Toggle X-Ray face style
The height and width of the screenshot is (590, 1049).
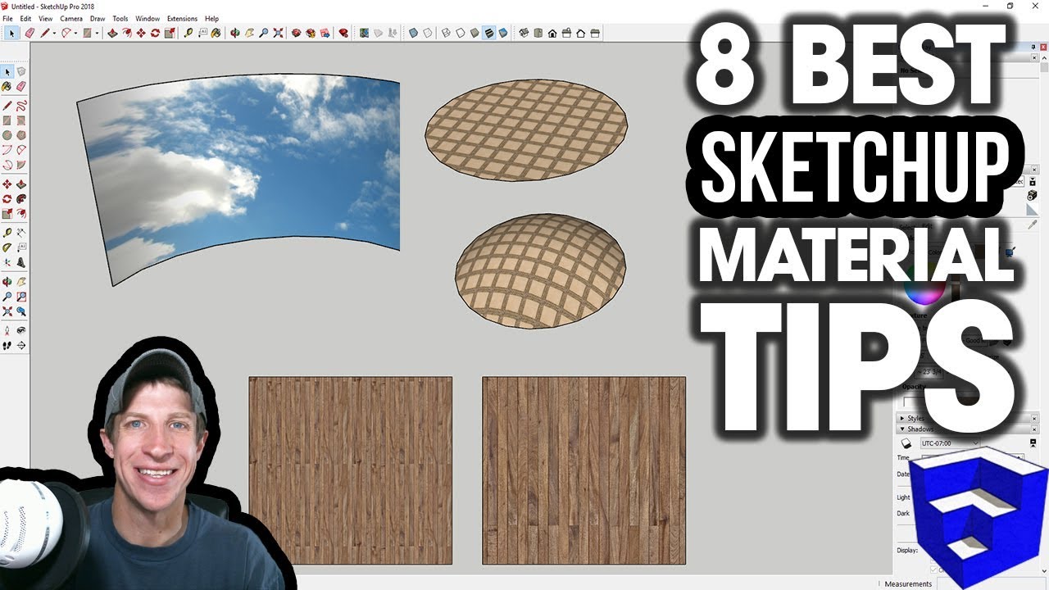click(x=413, y=34)
